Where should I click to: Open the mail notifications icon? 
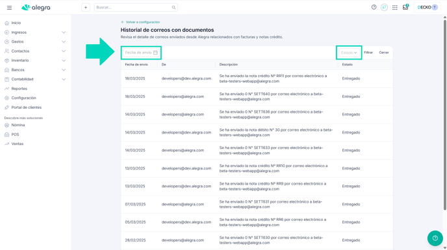point(405,7)
